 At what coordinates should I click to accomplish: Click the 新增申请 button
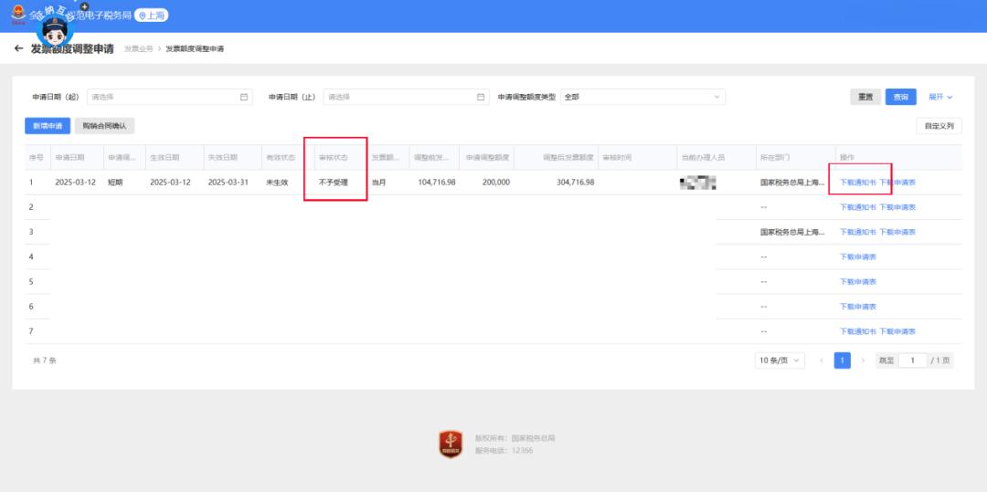(x=48, y=126)
